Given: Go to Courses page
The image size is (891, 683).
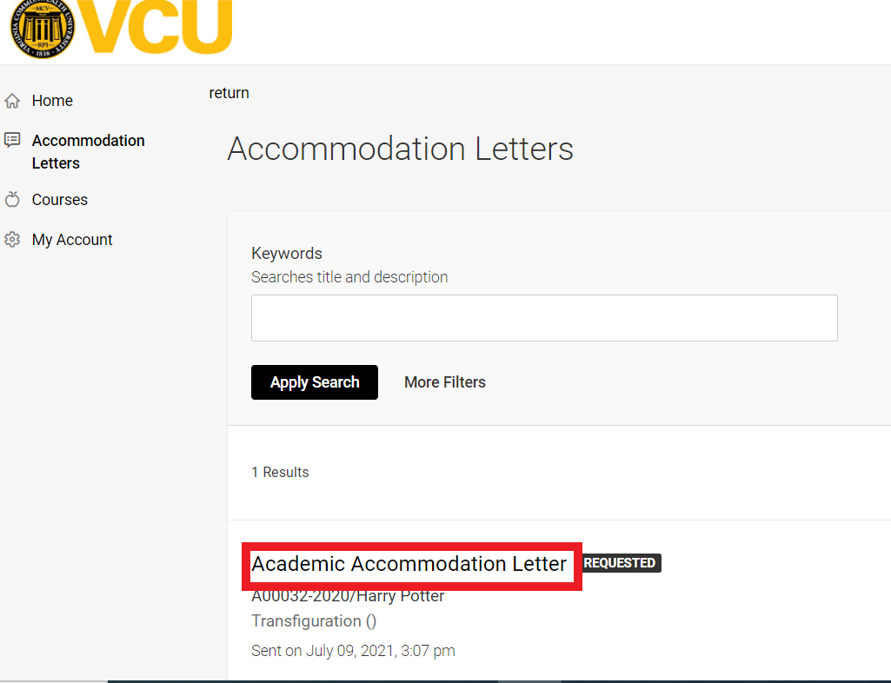Looking at the screenshot, I should point(60,200).
